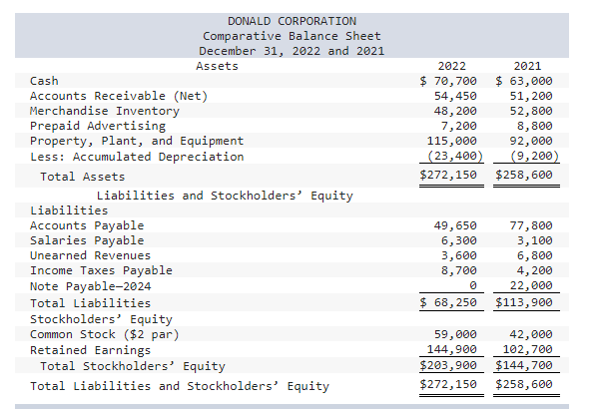The width and height of the screenshot is (603, 415).
Task: Click 'Note Payable—2024' label
Action: [x=91, y=286]
